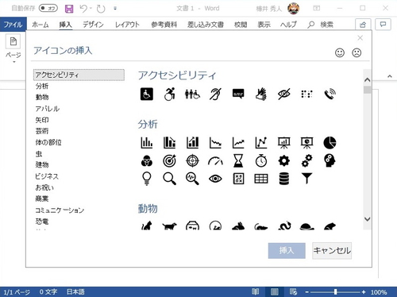Close the icon insert dialog
This screenshot has height=297, width=397.
(x=360, y=38)
